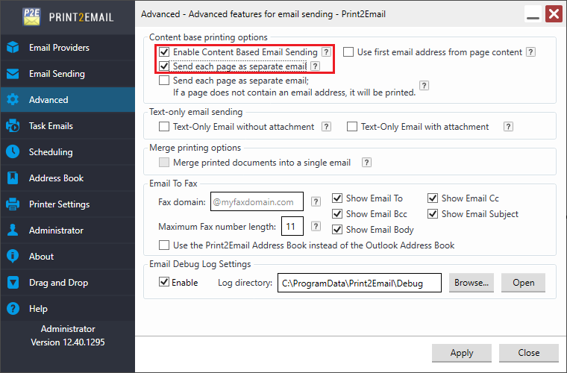Toggle the Email Debug Log Enable checkbox
Screen dimensions: 567x373
pos(164,283)
